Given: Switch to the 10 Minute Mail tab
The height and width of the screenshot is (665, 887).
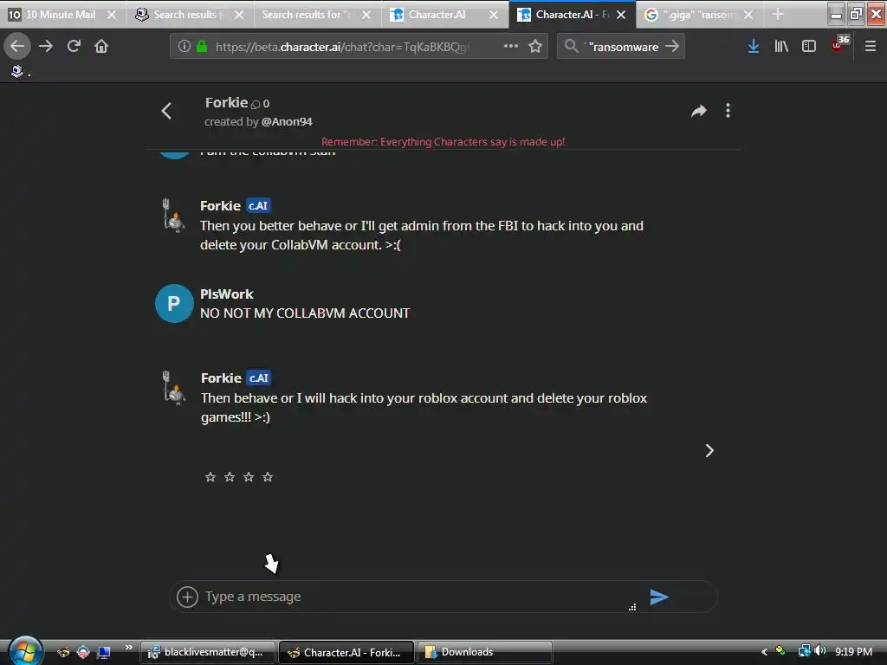Looking at the screenshot, I should pos(61,15).
